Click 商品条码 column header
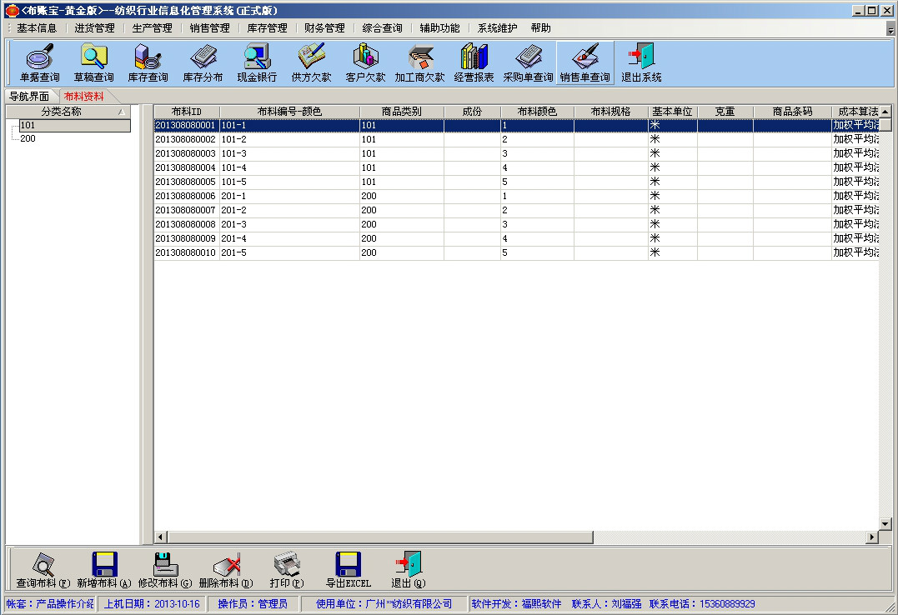This screenshot has width=898, height=615. coord(792,112)
